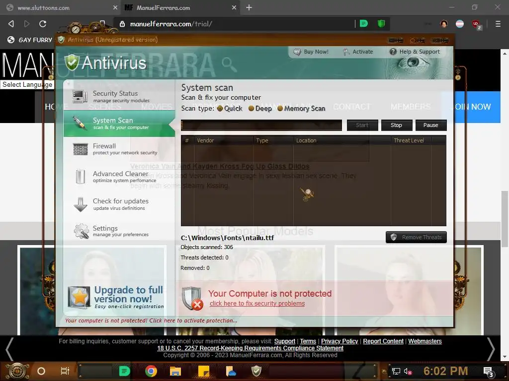Select Deep scan type
This screenshot has height=381, width=509.
tap(260, 109)
